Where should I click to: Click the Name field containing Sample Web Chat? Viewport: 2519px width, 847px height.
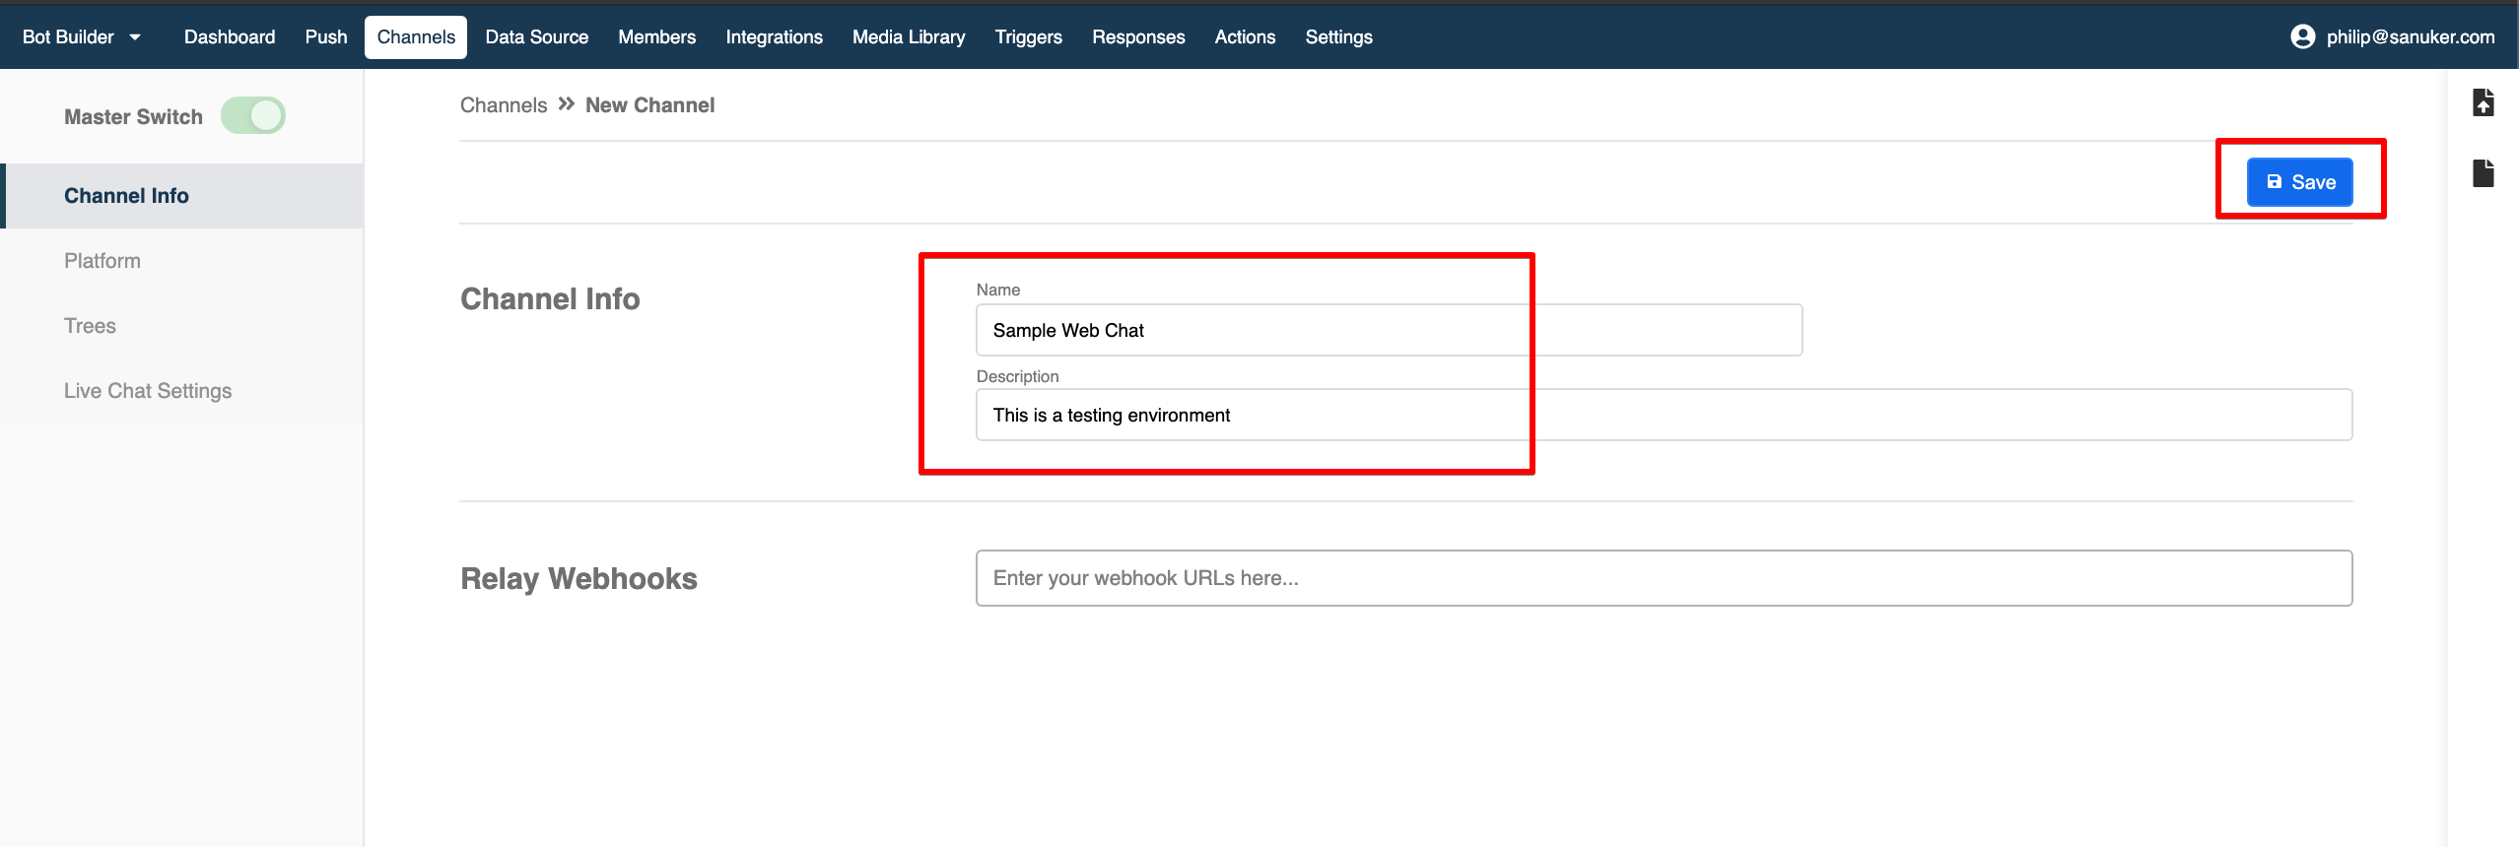1388,330
